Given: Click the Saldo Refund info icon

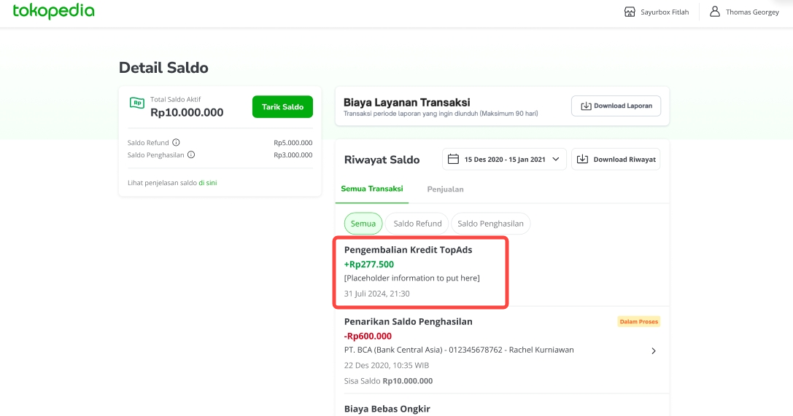Looking at the screenshot, I should click(176, 143).
